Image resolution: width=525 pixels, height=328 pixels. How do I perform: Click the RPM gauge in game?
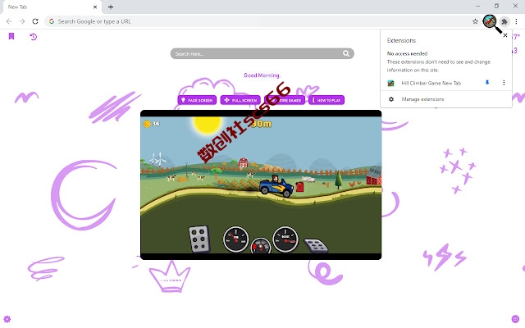click(235, 239)
